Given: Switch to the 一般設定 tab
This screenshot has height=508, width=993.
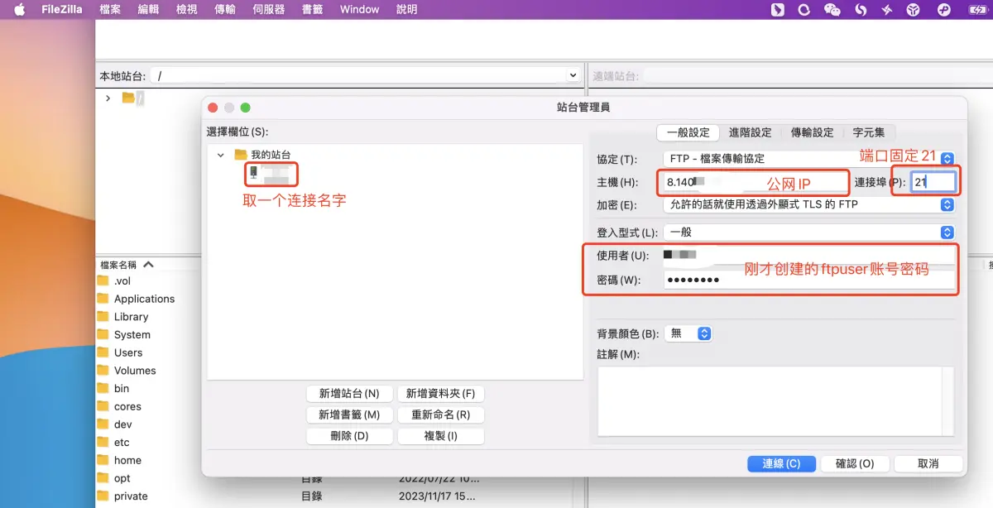Looking at the screenshot, I should 688,132.
